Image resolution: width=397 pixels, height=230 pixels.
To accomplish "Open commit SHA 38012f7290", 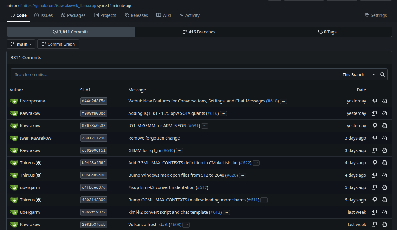I will click(x=94, y=138).
